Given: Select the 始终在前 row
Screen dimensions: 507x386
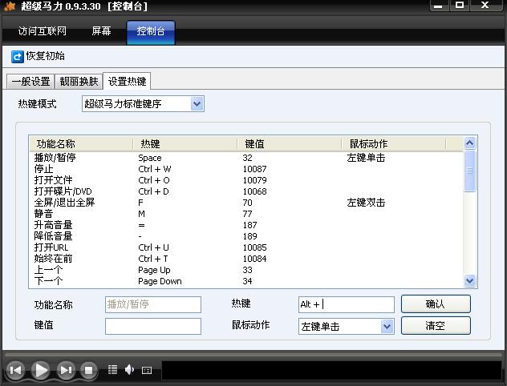Looking at the screenshot, I should point(245,259).
